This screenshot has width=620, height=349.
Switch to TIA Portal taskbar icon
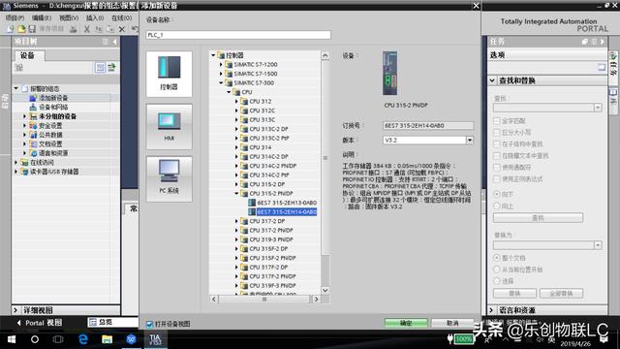pyautogui.click(x=155, y=339)
